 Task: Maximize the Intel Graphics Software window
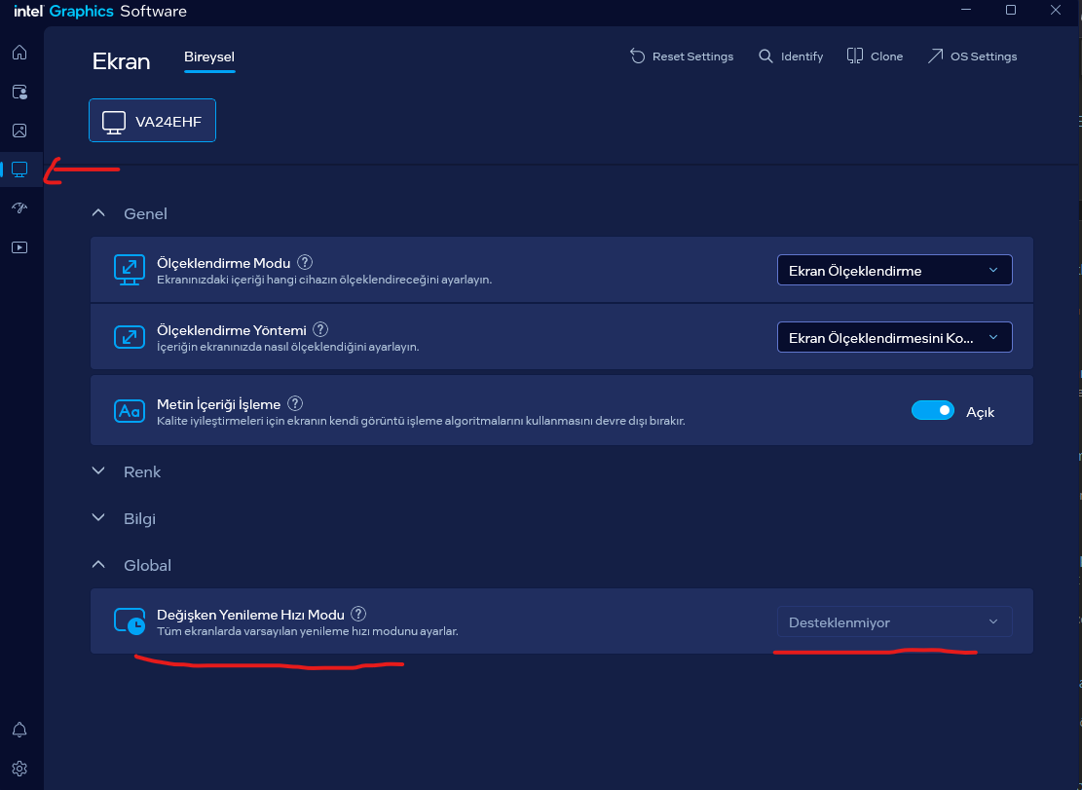point(1010,10)
